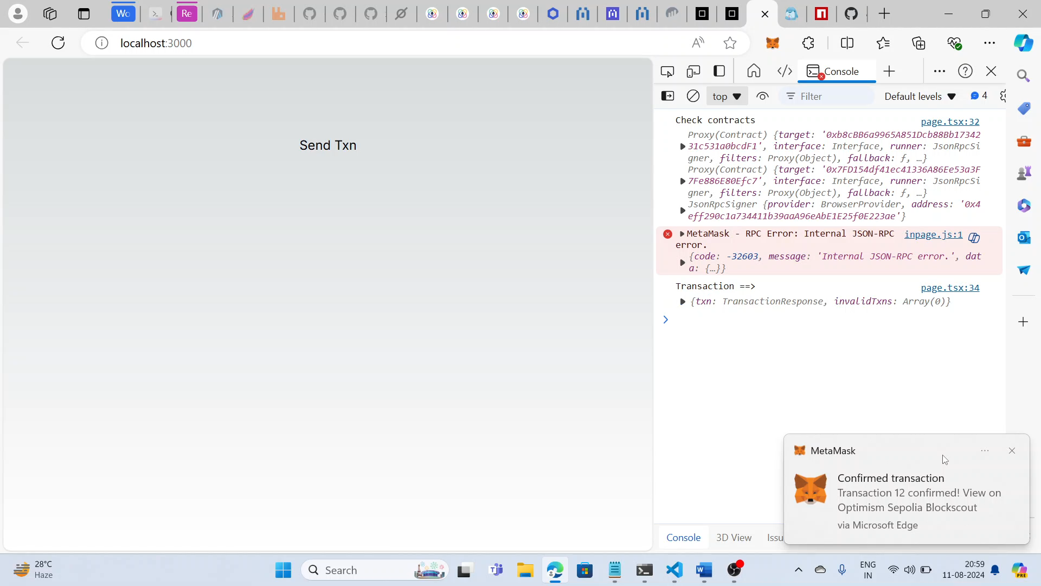
Task: Close the current localhost tab
Action: (764, 14)
